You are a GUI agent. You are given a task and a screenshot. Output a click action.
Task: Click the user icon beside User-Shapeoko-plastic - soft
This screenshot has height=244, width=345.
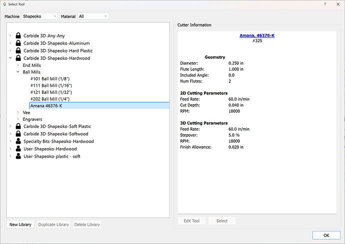click(x=18, y=156)
